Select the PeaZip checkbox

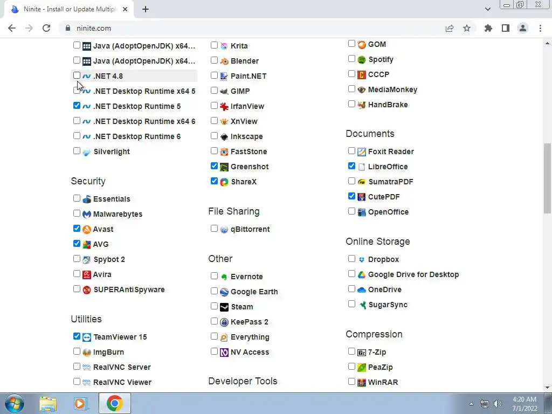351,367
